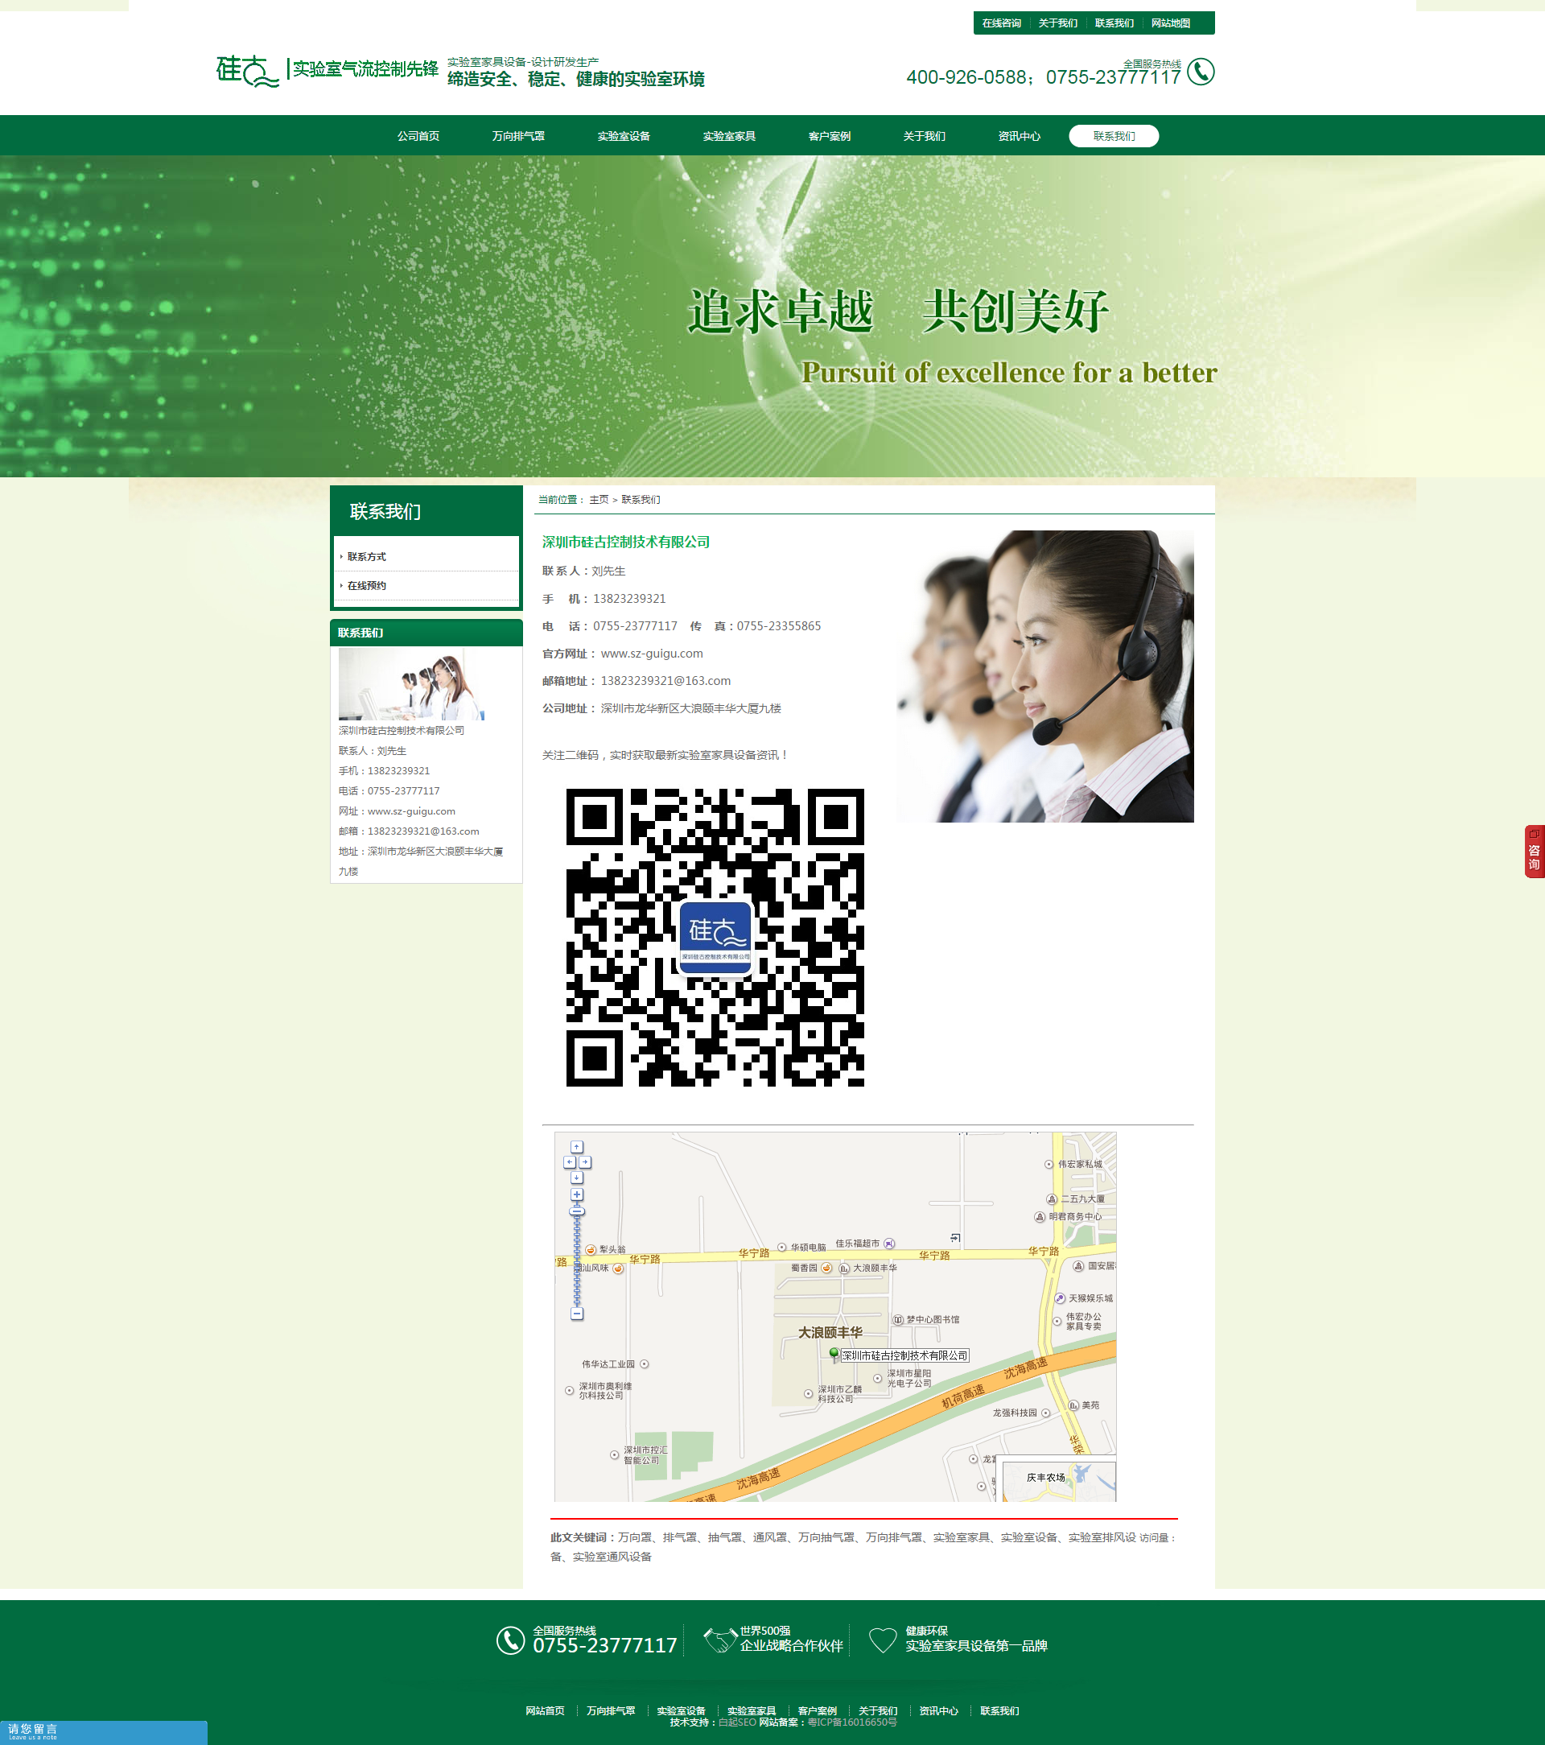The height and width of the screenshot is (1745, 1545).
Task: Click the keyword link 万向罩
Action: coord(635,1537)
